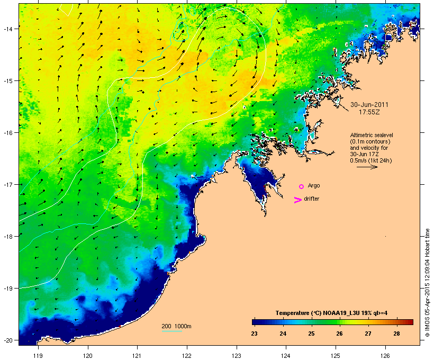
Task: Click the longitude label 125
Action: click(336, 356)
